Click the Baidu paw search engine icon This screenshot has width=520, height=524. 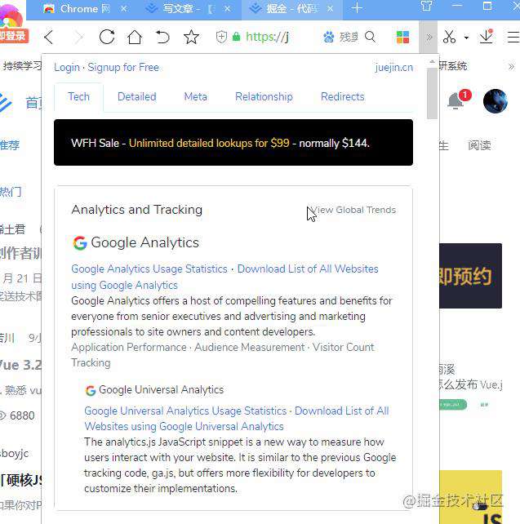328,37
